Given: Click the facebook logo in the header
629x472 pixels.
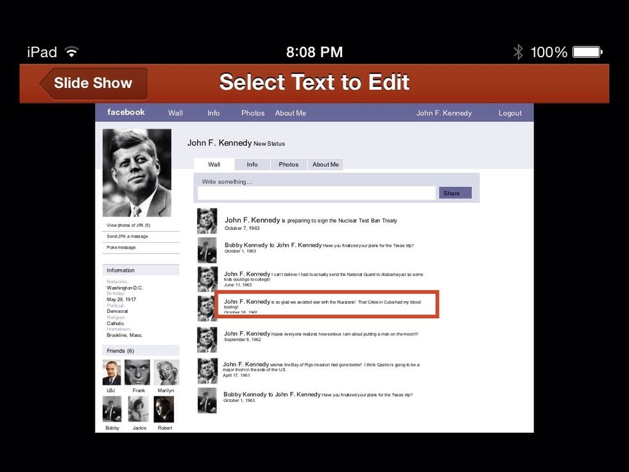Looking at the screenshot, I should 126,112.
